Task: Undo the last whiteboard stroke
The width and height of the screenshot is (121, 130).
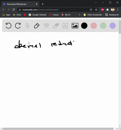Action: (x=9, y=25)
